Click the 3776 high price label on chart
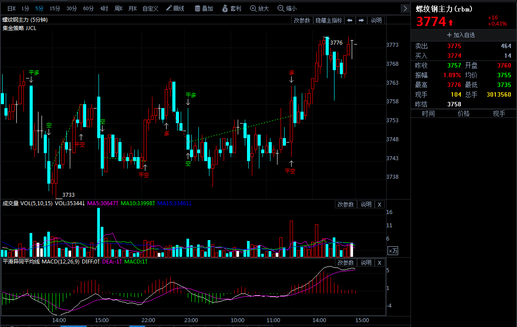517x327 pixels. [x=336, y=43]
